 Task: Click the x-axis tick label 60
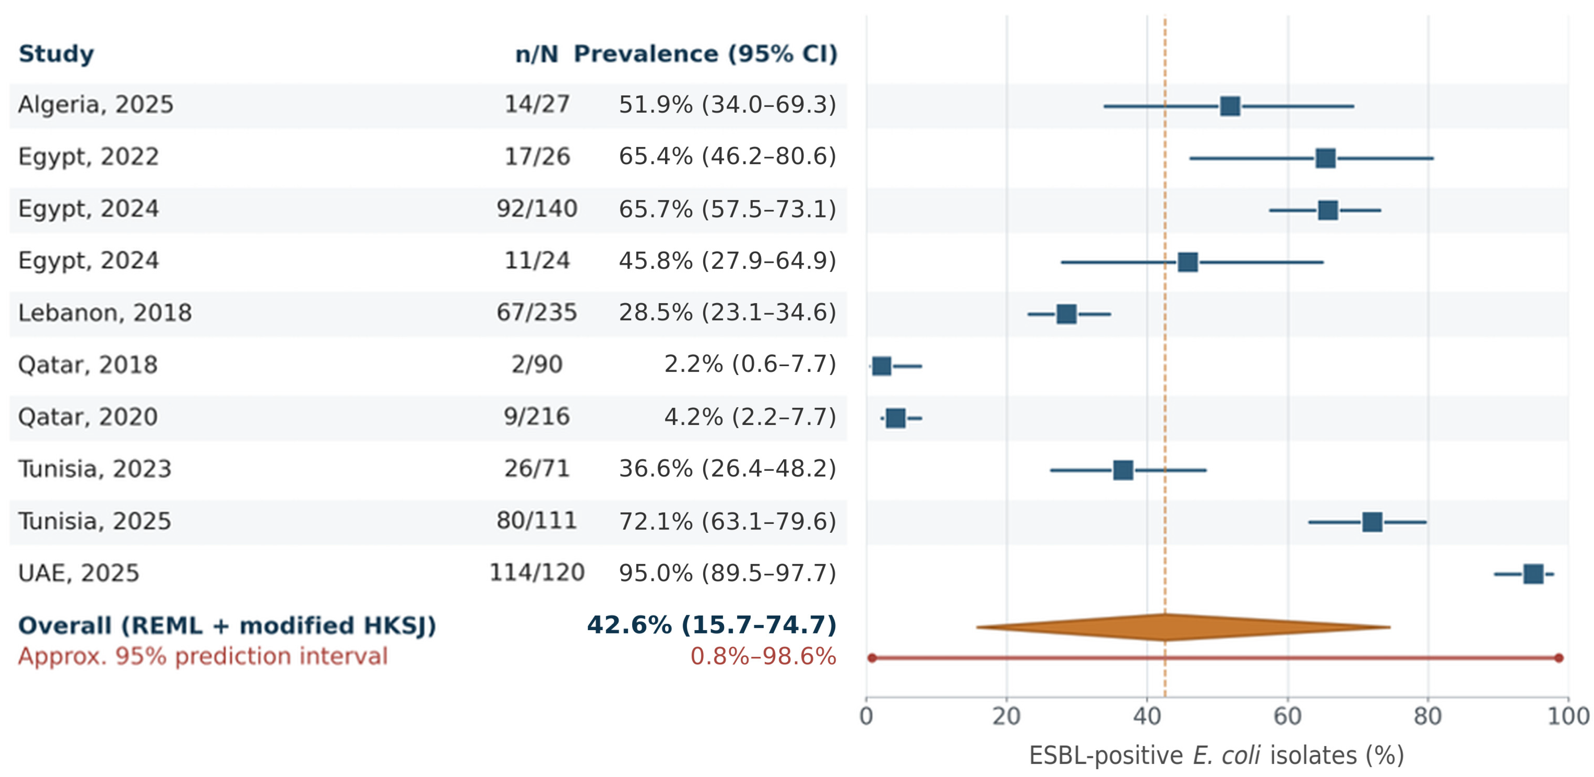click(1288, 717)
